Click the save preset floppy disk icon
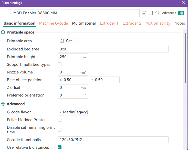Viewport: 188px width, 150px height. [x=144, y=13]
